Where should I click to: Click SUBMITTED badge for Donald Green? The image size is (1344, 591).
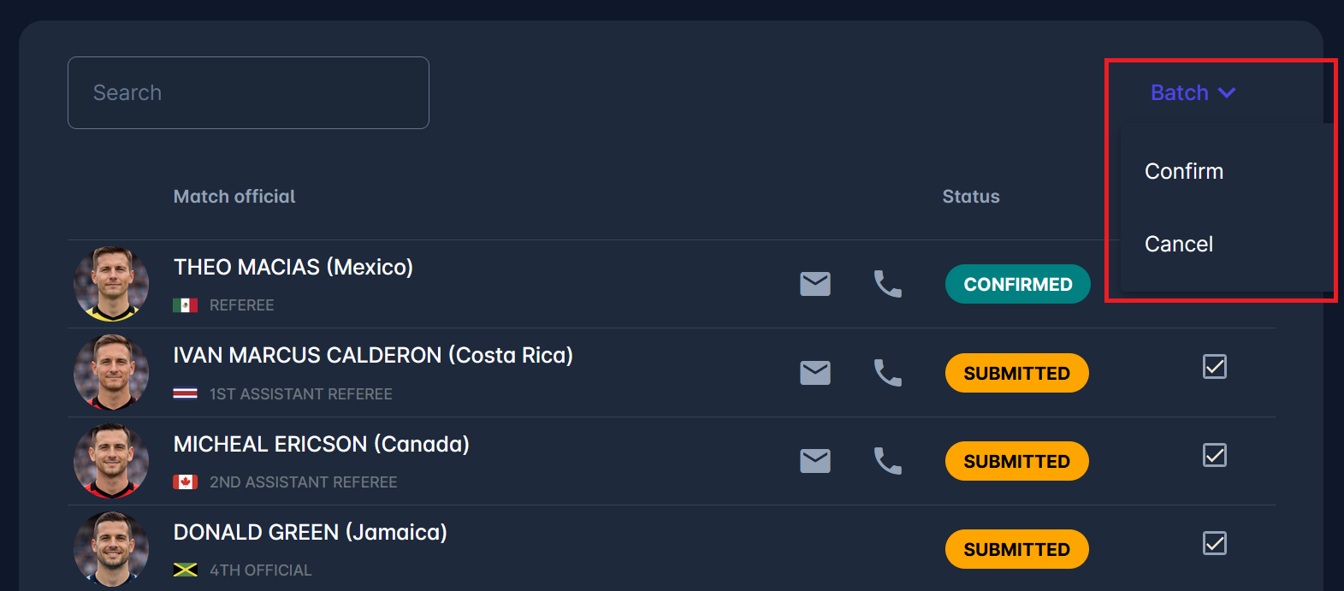[x=1016, y=549]
